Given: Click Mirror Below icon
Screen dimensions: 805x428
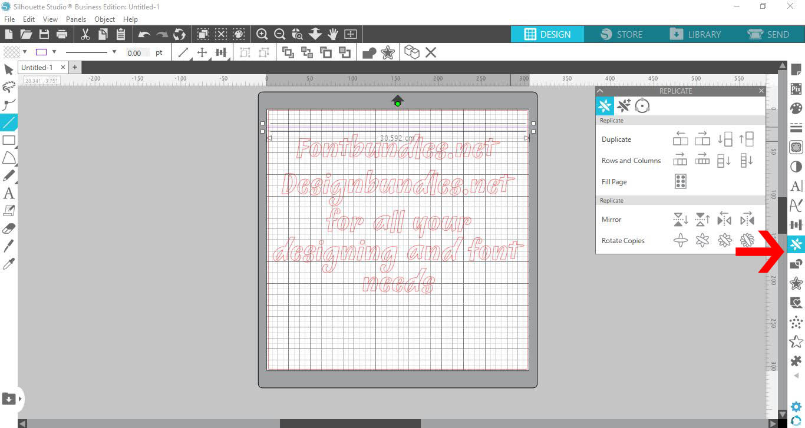Looking at the screenshot, I should tap(680, 220).
